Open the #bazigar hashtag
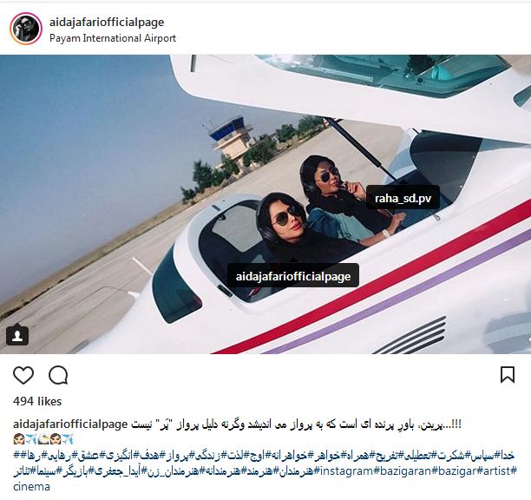 [454, 470]
